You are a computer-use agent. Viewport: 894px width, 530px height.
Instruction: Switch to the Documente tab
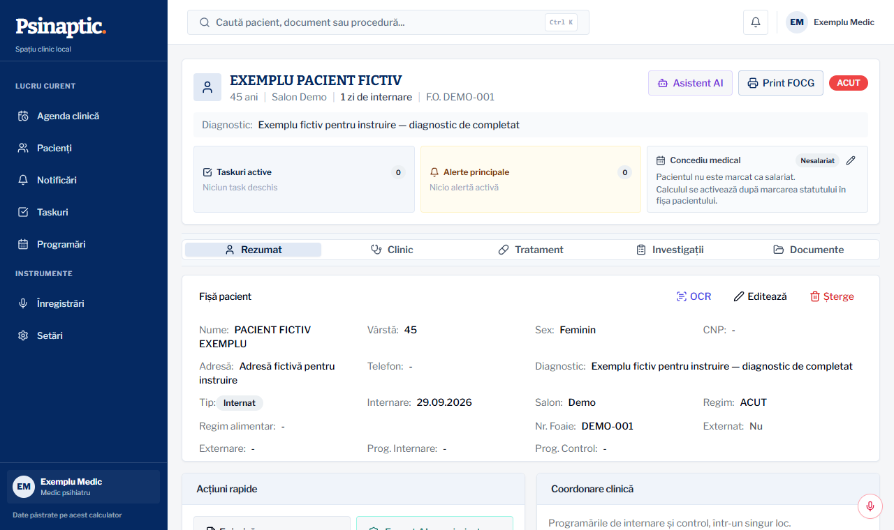coord(808,250)
